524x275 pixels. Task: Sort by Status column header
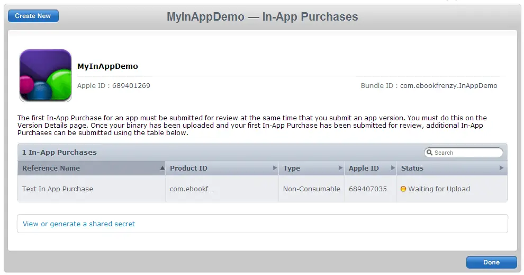[x=412, y=168]
